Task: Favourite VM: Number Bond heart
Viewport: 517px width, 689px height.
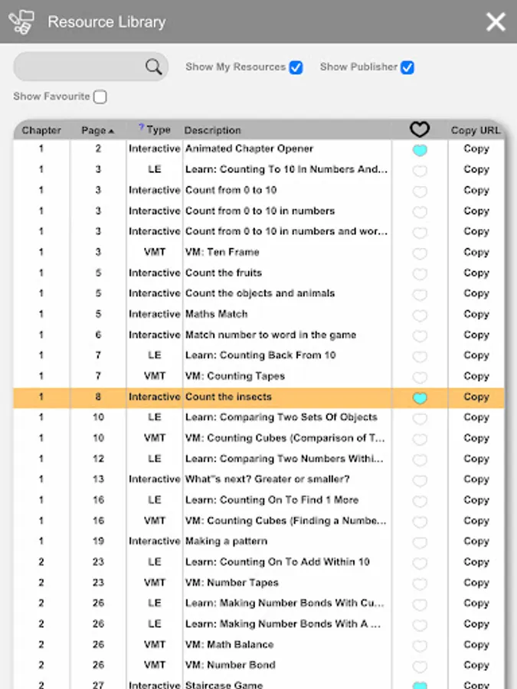Action: pos(420,666)
